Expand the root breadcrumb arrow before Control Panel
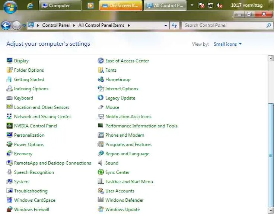Viewport: 274px width, 214px height. (x=38, y=26)
